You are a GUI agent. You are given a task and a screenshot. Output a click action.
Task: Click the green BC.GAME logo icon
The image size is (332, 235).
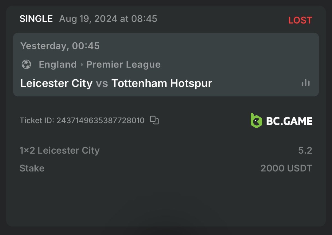(256, 121)
